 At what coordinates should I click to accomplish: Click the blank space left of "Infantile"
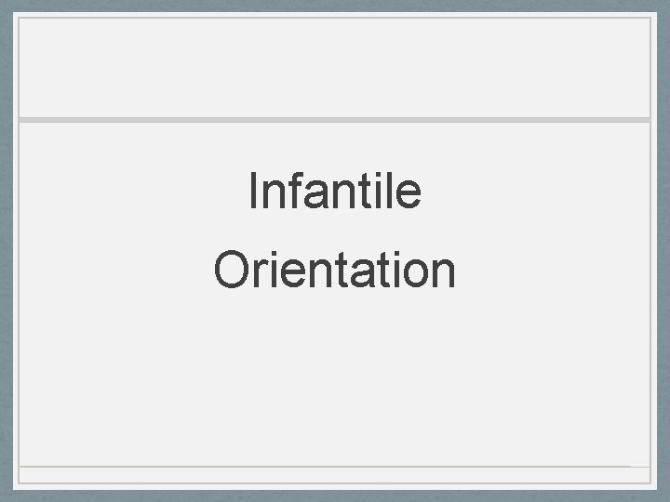[x=130, y=192]
